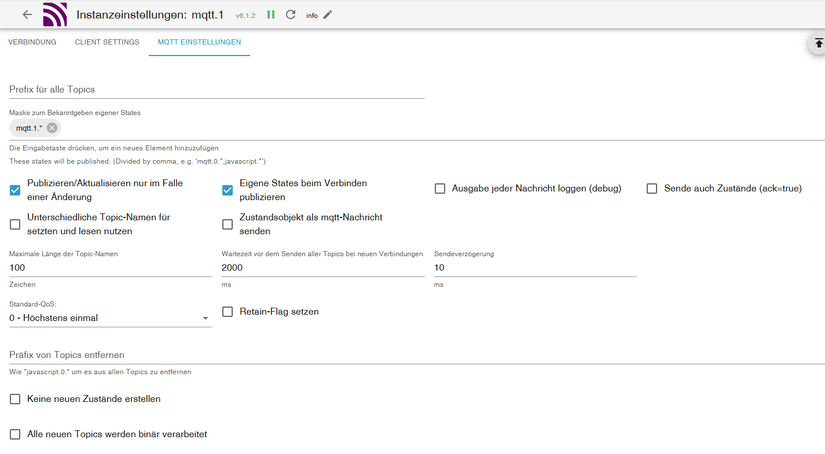Click the scroll-to-top arrow button
The height and width of the screenshot is (454, 825).
pos(819,43)
